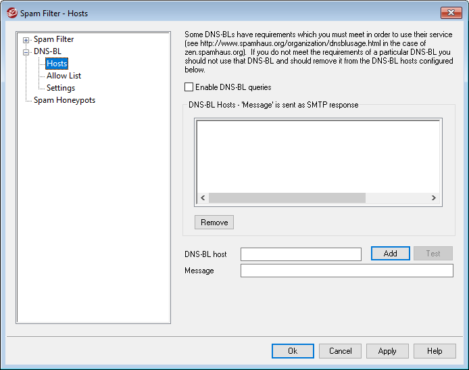
Task: Click the Message text field
Action: pyautogui.click(x=346, y=271)
